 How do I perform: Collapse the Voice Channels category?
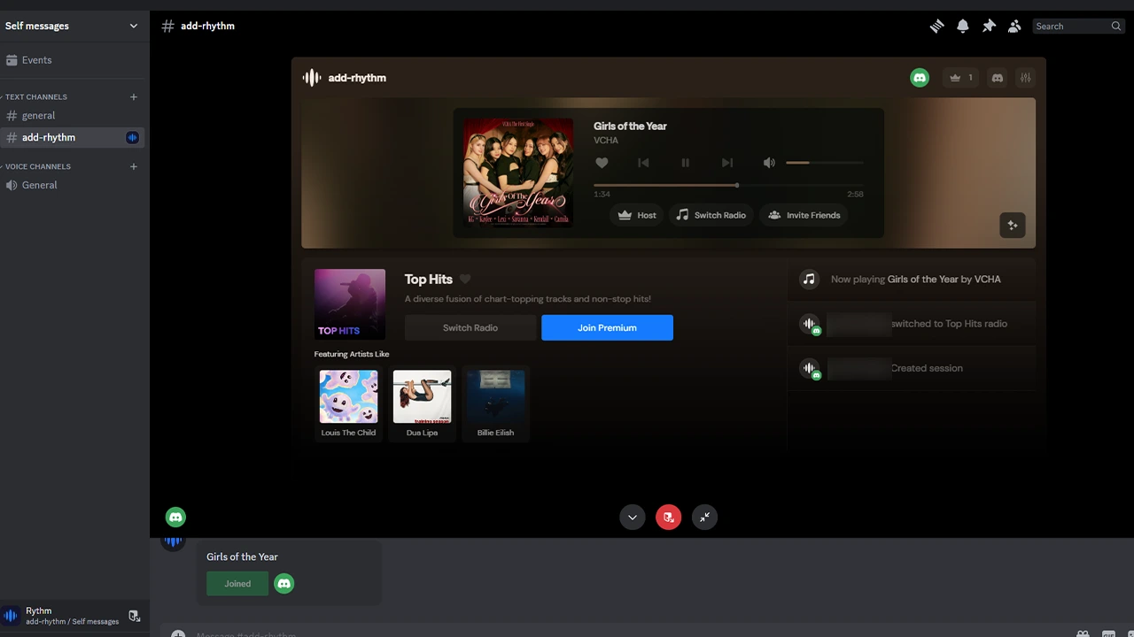click(38, 166)
